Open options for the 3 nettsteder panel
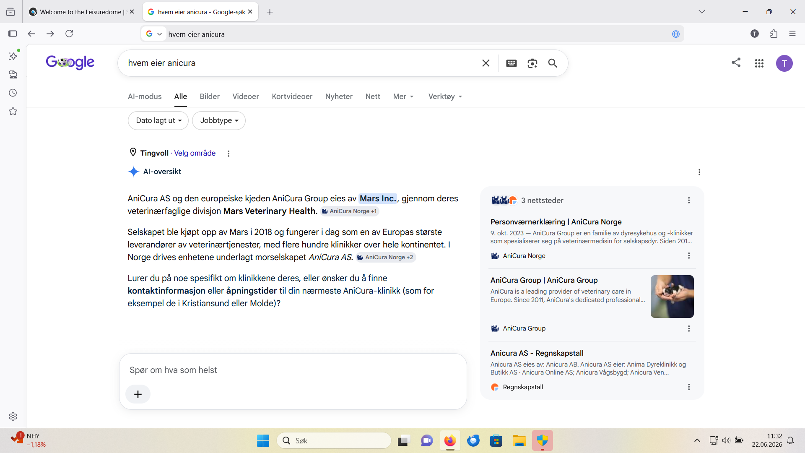Image resolution: width=805 pixels, height=453 pixels. point(689,200)
